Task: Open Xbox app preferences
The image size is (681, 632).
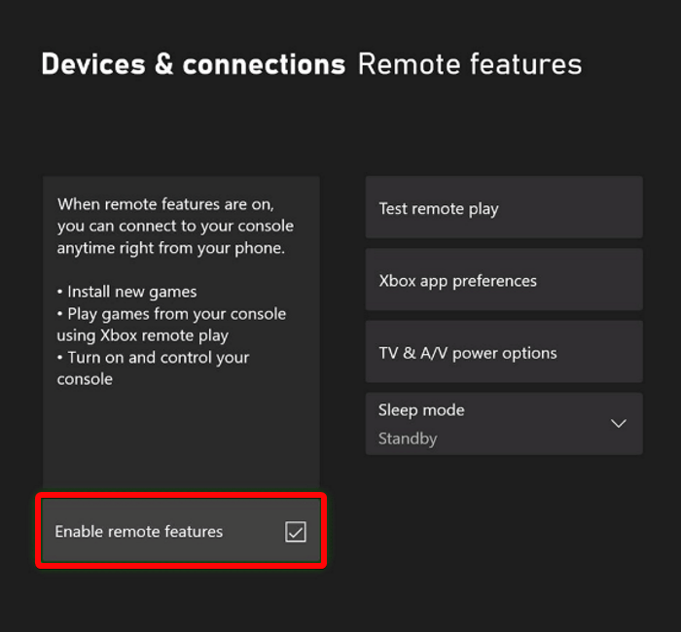Action: 504,281
